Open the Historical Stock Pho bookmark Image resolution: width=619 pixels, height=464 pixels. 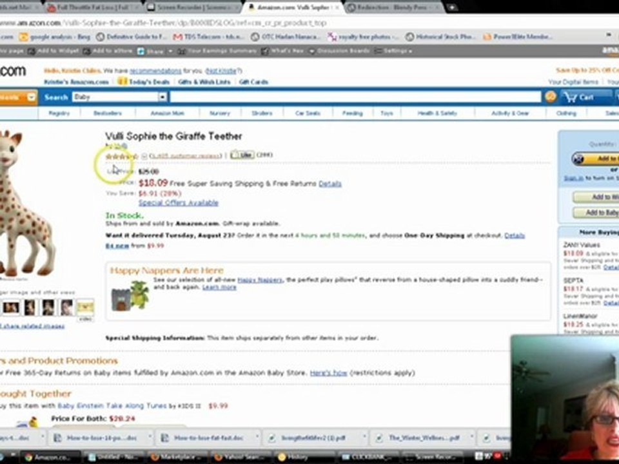click(440, 37)
